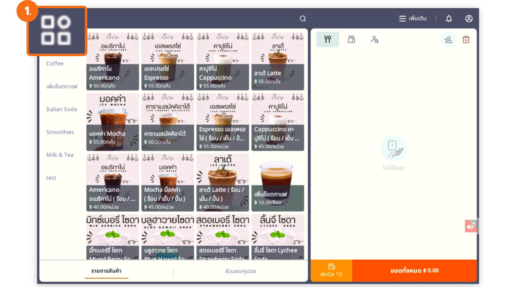Select the takeaway bag icon
This screenshot has width=510, height=287.
pos(351,39)
